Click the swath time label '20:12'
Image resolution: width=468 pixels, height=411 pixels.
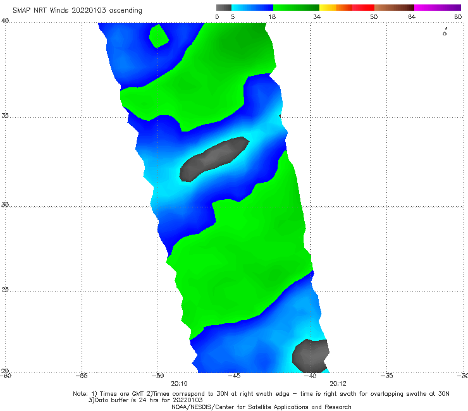tap(338, 384)
